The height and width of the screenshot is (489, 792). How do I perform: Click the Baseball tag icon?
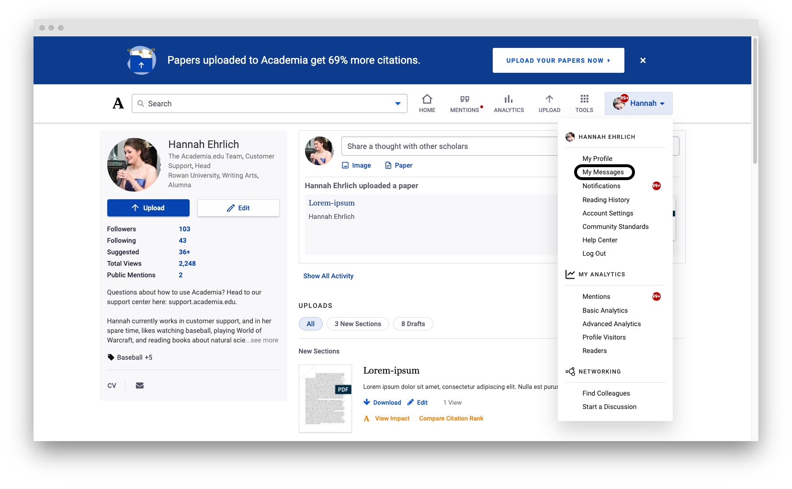(111, 357)
